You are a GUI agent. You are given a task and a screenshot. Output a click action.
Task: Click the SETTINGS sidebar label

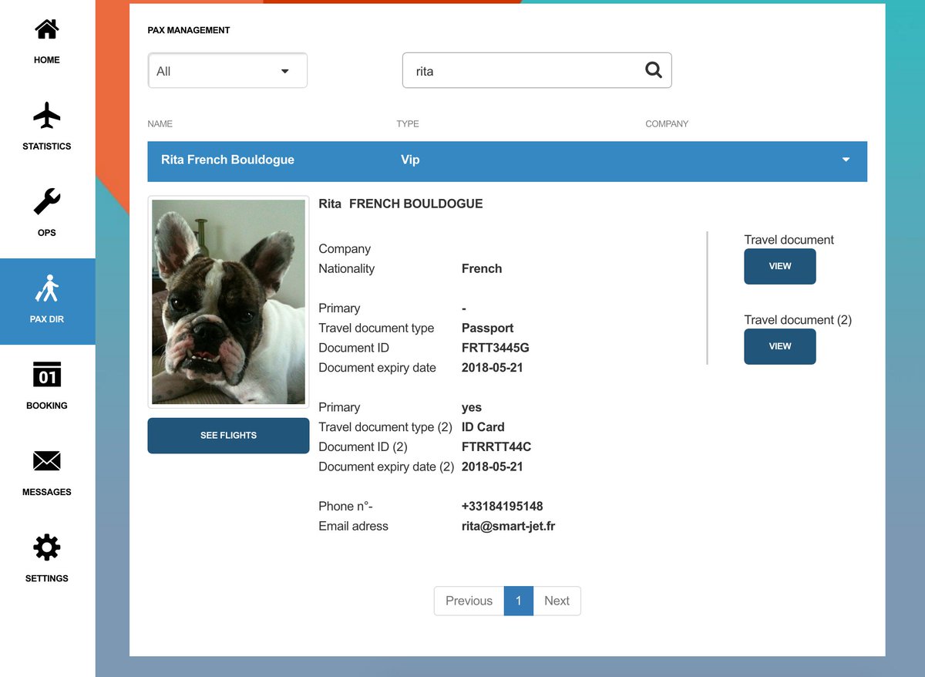point(47,578)
